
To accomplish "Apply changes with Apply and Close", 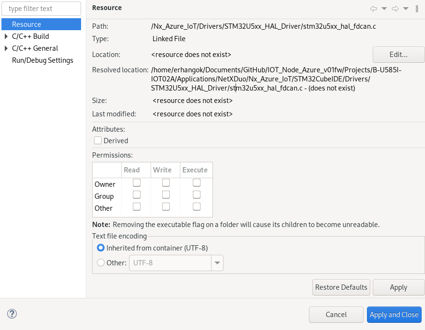I will (x=394, y=315).
